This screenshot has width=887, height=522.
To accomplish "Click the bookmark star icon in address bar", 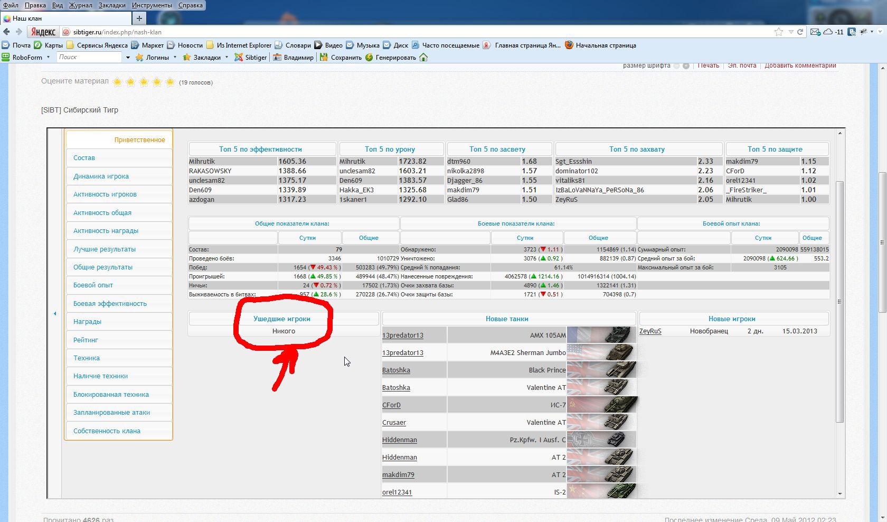I will [778, 32].
